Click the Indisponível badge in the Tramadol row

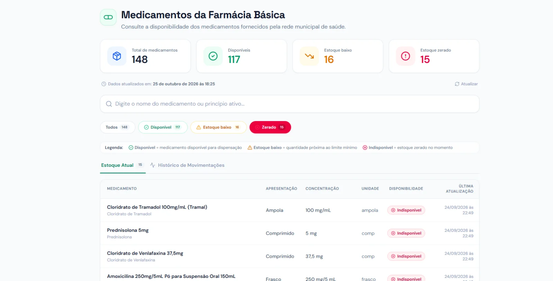pos(406,210)
